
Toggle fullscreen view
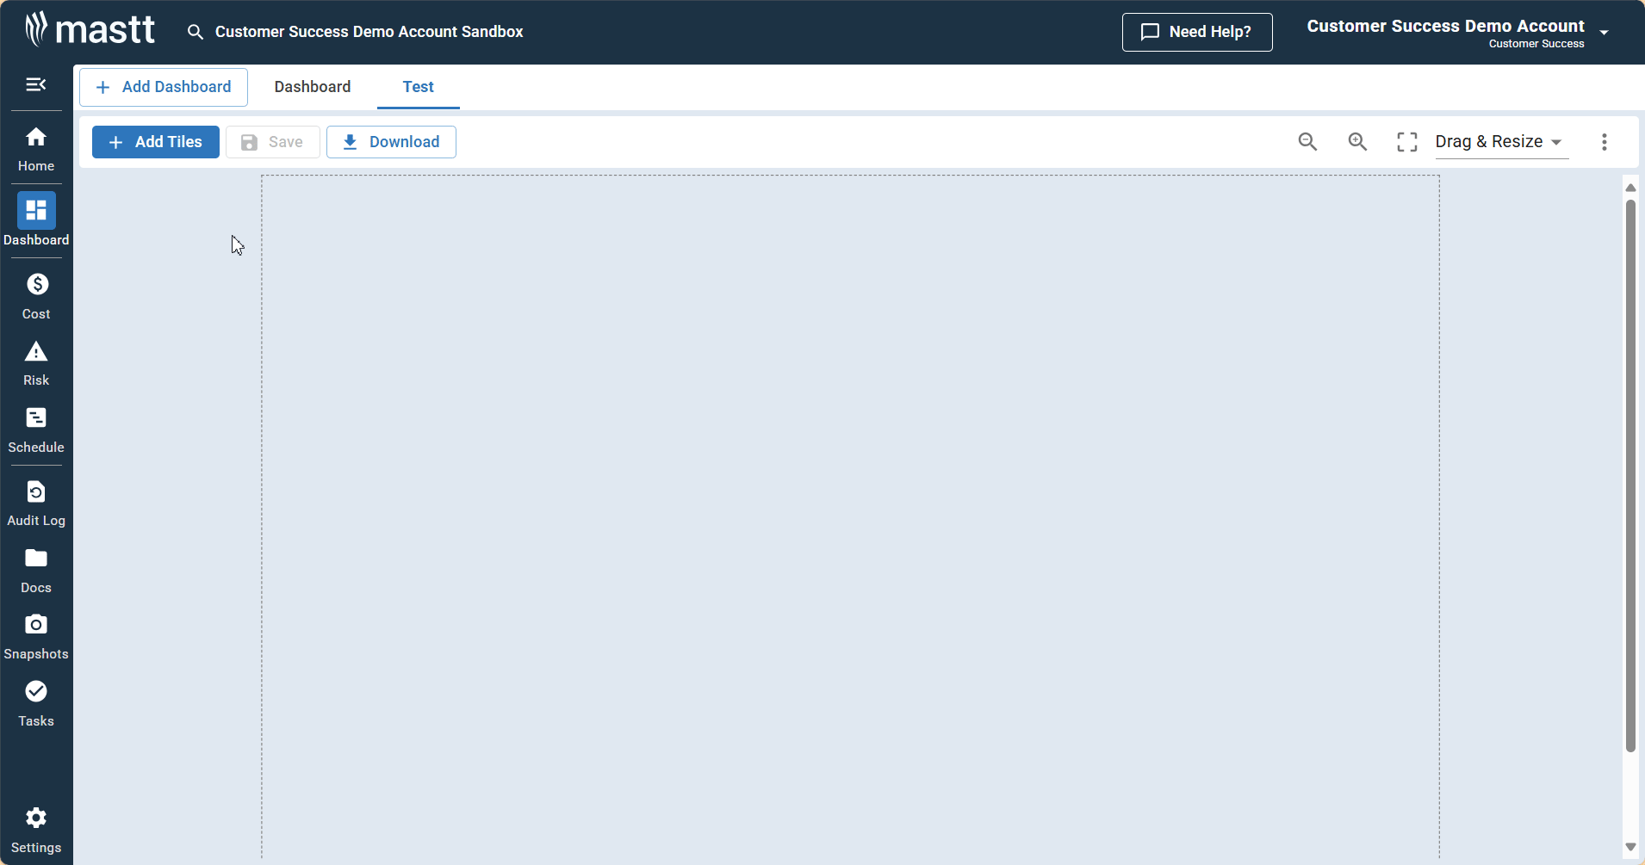1407,142
